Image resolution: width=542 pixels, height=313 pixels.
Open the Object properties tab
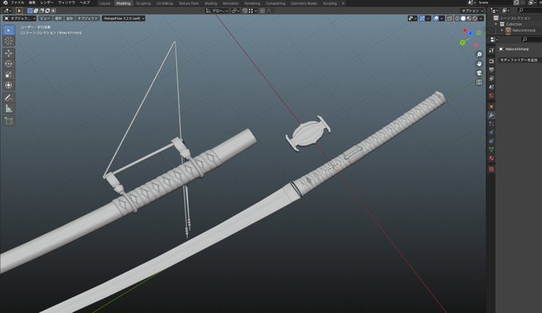[491, 107]
